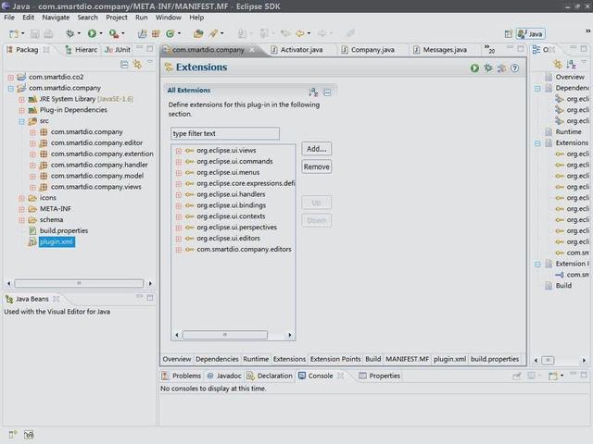Click debug launch icon in Extensions header
This screenshot has height=444, width=593.
(x=488, y=68)
